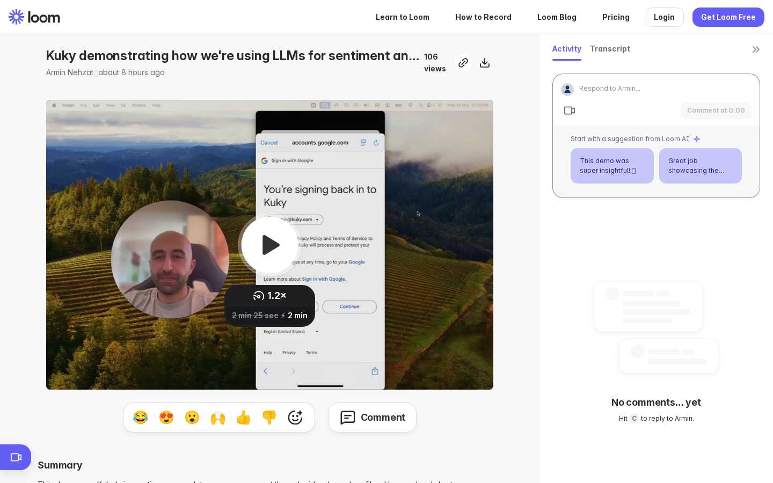React with surprised face emoji
Screen dimensions: 773x483
192,418
